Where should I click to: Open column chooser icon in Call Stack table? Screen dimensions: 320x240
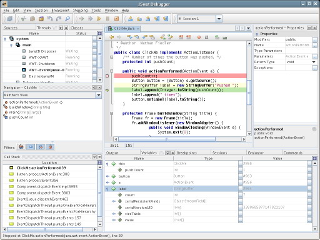coord(100,162)
